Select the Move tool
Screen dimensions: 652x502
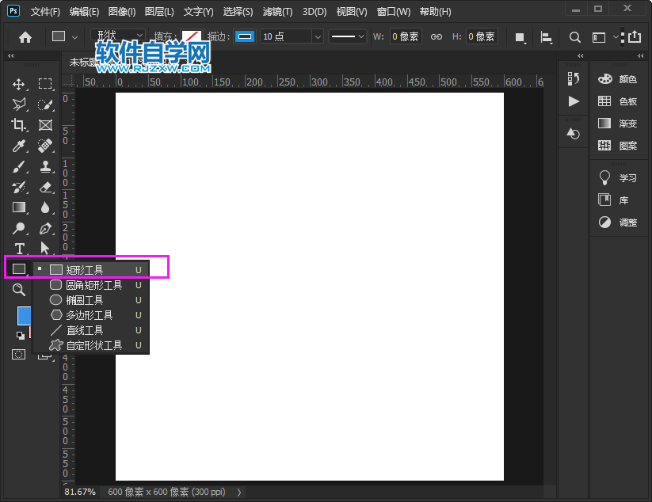coord(19,84)
